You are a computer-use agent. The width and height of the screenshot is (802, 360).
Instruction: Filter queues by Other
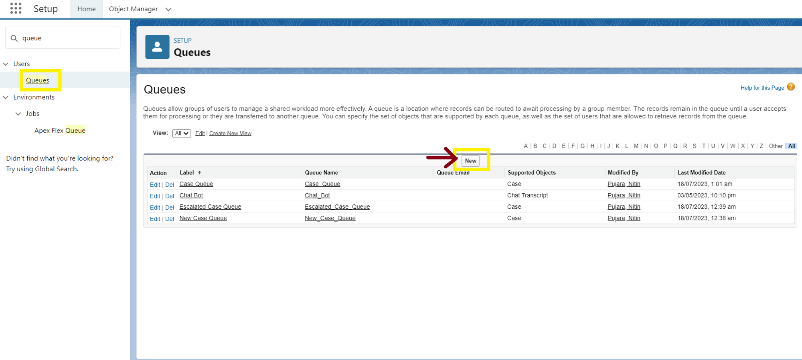pos(776,146)
